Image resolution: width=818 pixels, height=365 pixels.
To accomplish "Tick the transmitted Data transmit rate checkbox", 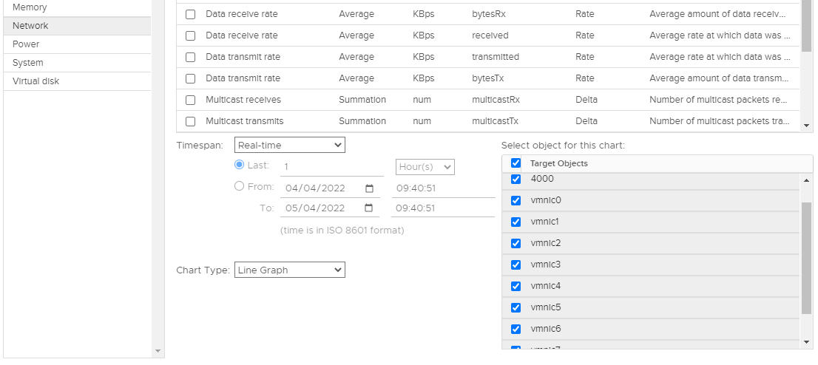I will pyautogui.click(x=190, y=57).
